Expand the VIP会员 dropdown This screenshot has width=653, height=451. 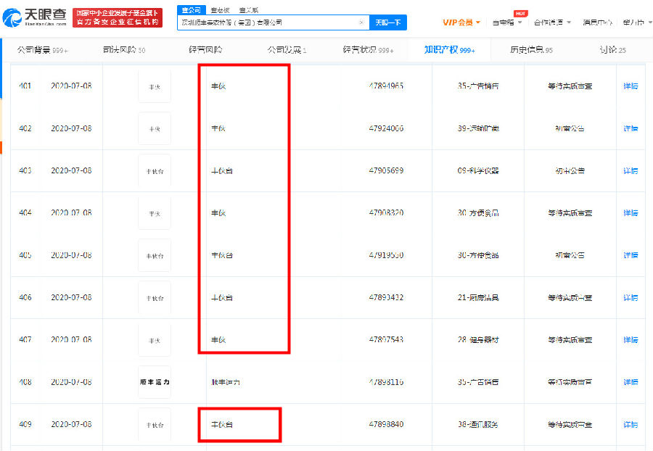pyautogui.click(x=461, y=22)
